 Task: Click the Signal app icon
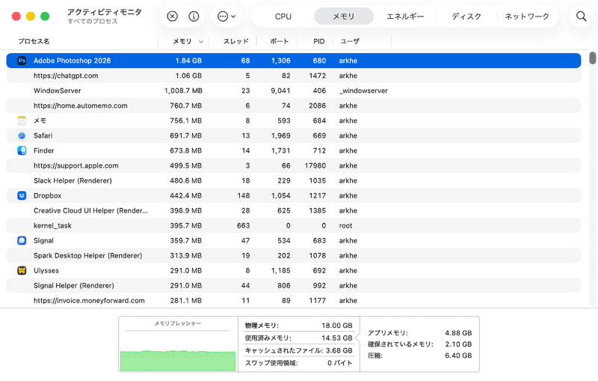(x=22, y=240)
